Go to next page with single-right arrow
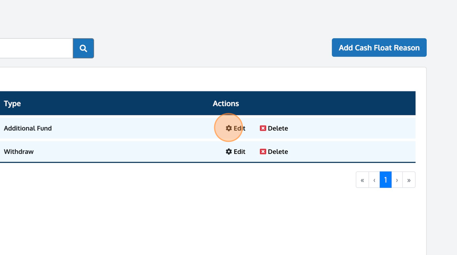The height and width of the screenshot is (255, 457). (397, 180)
